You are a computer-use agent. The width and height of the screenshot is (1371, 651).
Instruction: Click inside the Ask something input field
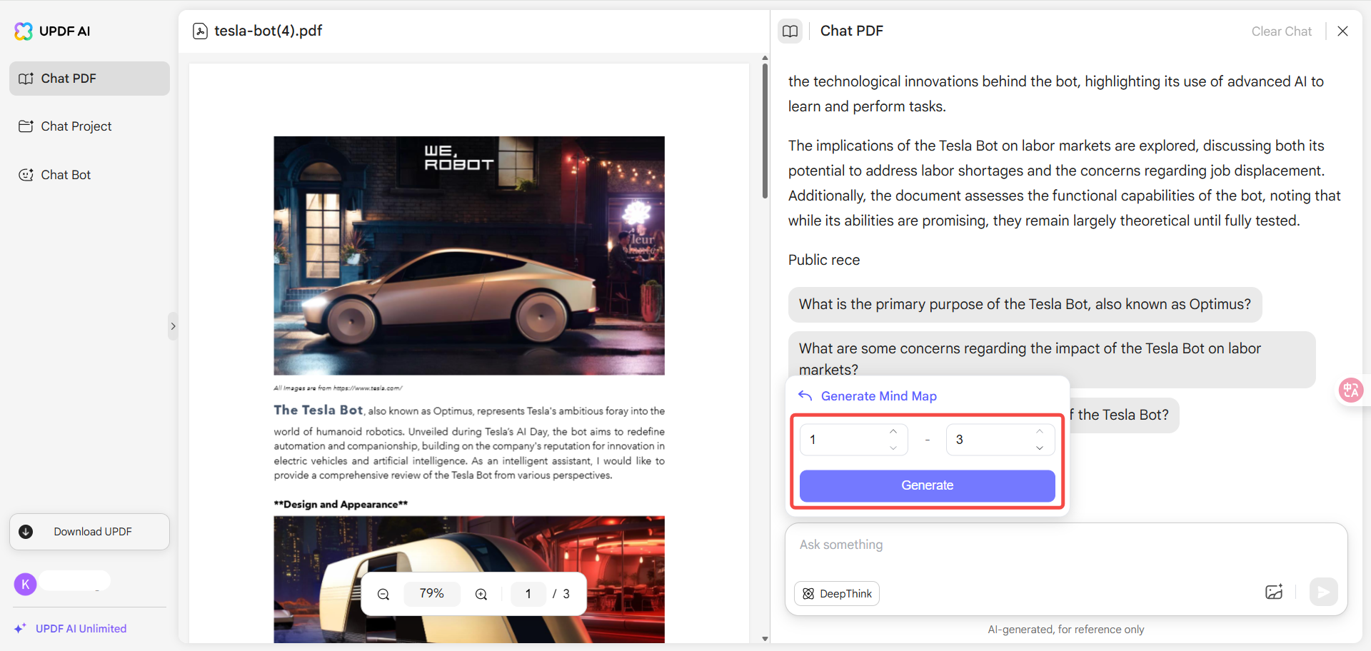[1000, 544]
